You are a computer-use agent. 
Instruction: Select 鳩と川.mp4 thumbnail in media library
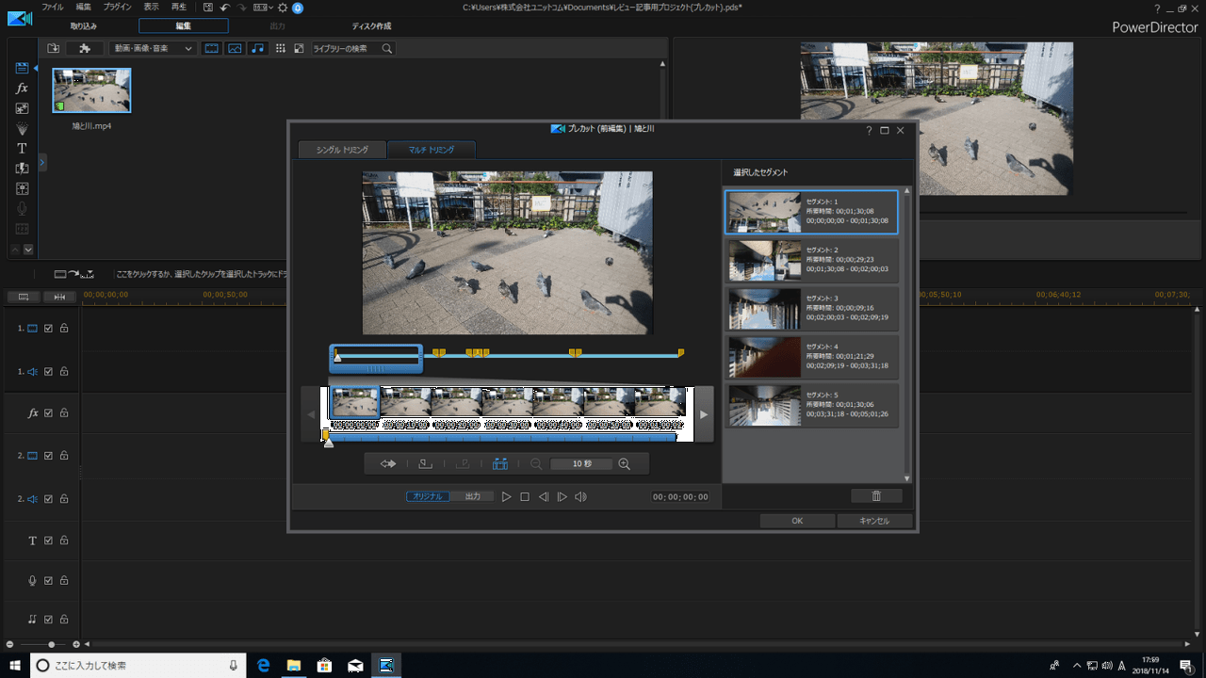pyautogui.click(x=91, y=90)
